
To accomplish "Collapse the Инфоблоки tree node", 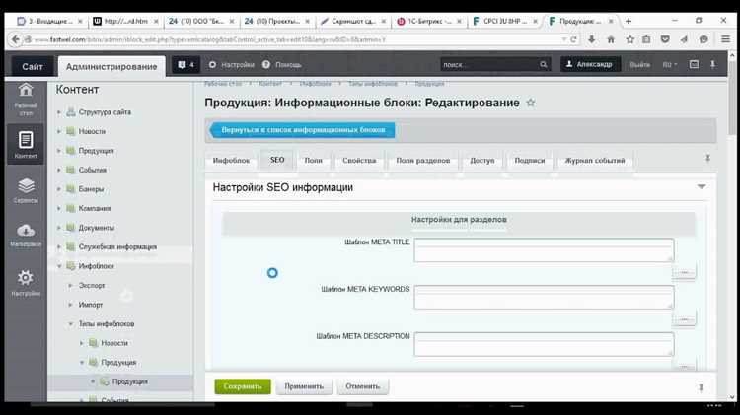I will pyautogui.click(x=59, y=266).
